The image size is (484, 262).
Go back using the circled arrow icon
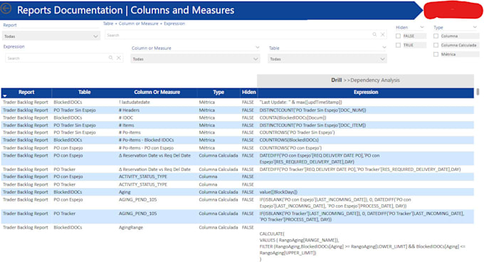[6, 9]
